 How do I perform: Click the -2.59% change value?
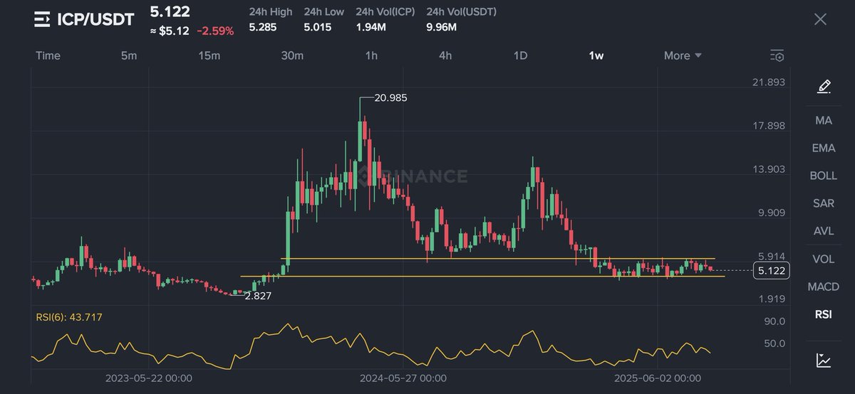click(215, 31)
